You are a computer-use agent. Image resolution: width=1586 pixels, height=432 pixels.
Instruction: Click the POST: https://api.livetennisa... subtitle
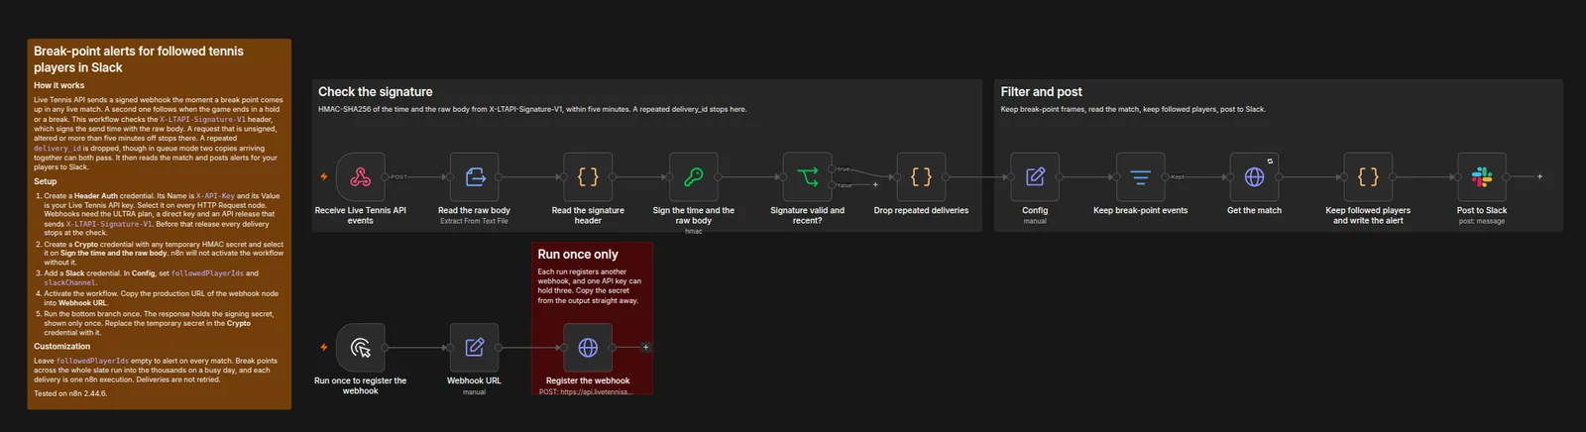point(588,391)
